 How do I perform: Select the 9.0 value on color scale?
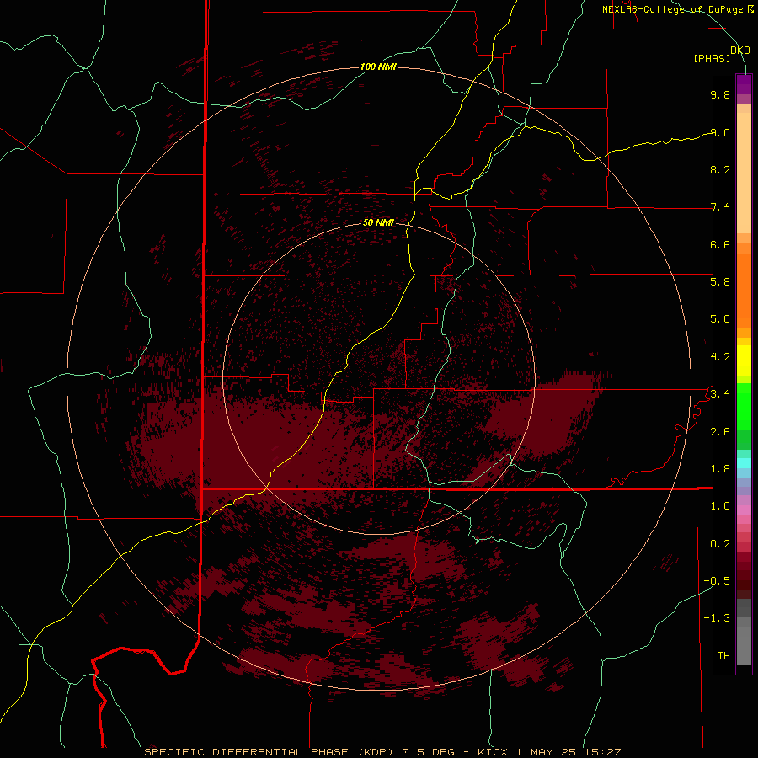coord(720,132)
